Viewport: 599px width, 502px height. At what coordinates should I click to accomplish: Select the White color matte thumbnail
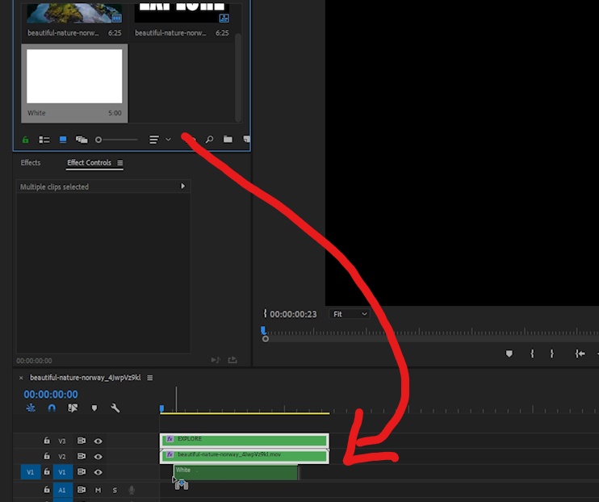(x=74, y=76)
